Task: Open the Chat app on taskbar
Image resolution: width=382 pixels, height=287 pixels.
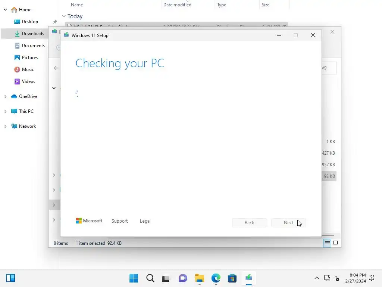Action: click(x=183, y=278)
